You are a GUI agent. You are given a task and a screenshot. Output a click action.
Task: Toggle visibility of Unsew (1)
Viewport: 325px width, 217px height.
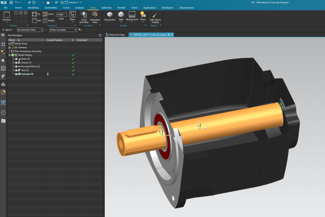16,63
